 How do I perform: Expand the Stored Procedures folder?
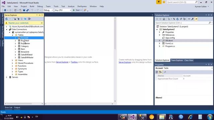[x=12, y=63]
